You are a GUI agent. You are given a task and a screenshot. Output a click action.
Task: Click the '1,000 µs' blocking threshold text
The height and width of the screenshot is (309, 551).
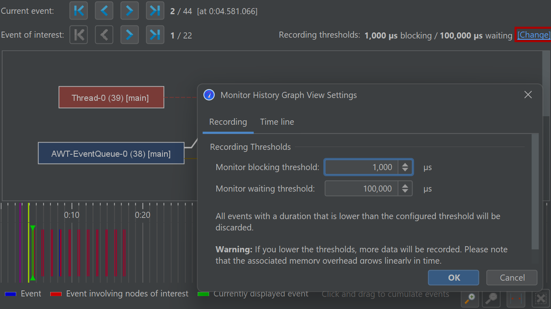tap(381, 36)
